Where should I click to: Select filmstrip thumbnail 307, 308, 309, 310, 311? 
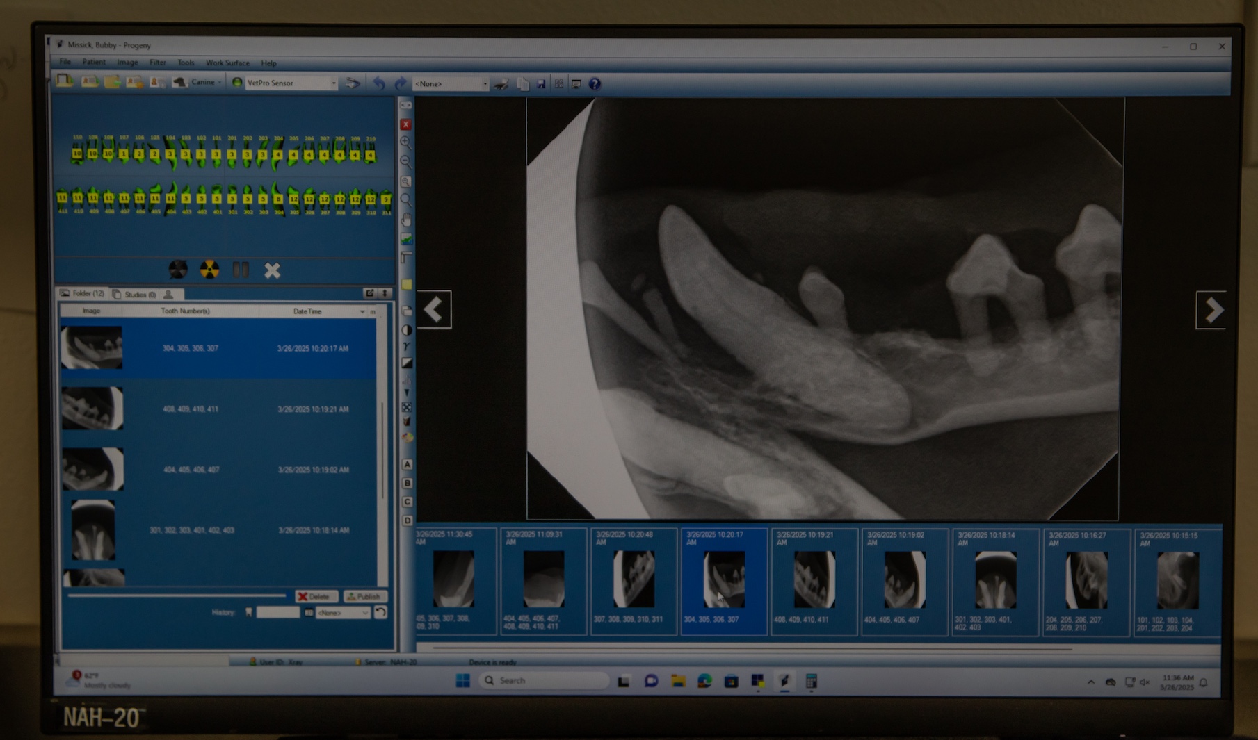click(x=634, y=581)
